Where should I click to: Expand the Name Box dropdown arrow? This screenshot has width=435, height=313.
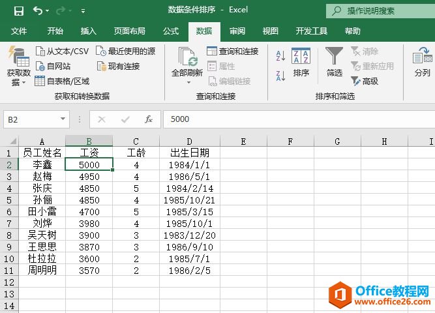[x=63, y=119]
